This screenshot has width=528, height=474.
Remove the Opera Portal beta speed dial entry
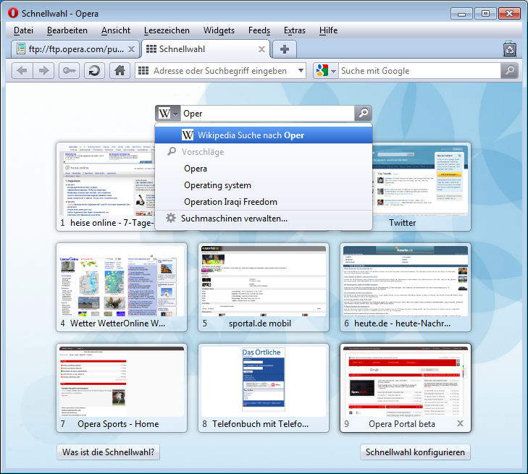461,423
